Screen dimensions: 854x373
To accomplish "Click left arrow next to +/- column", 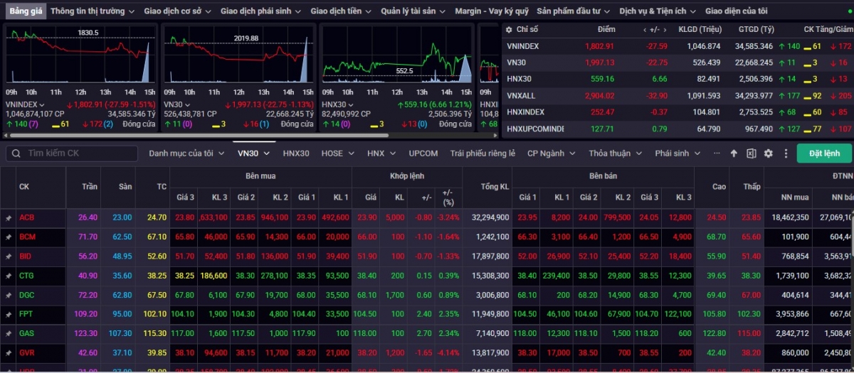I will 645,29.
